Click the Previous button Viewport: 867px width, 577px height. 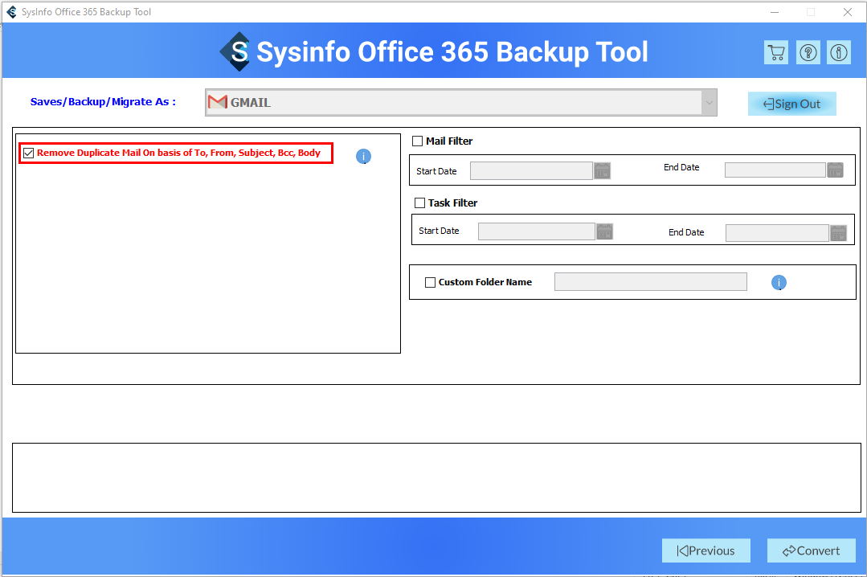[705, 550]
